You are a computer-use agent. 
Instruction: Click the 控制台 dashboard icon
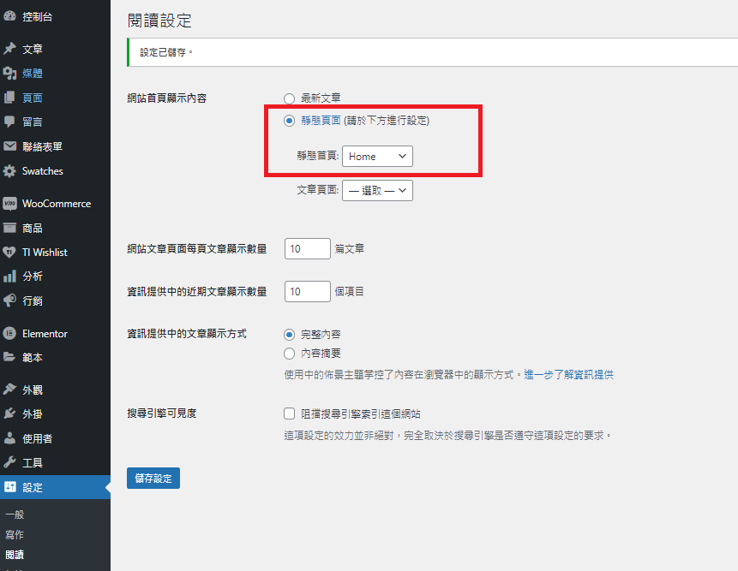point(9,15)
